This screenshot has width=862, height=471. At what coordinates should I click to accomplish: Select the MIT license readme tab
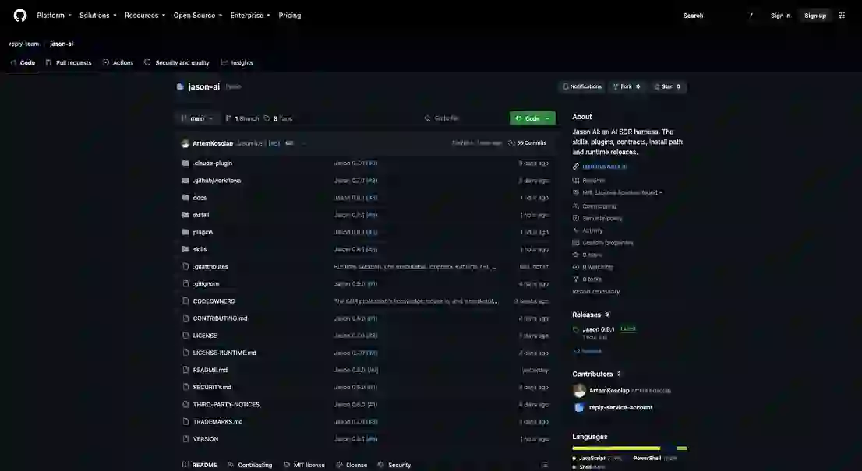pyautogui.click(x=304, y=465)
